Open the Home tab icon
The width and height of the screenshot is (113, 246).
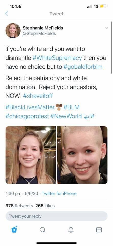[14, 230]
